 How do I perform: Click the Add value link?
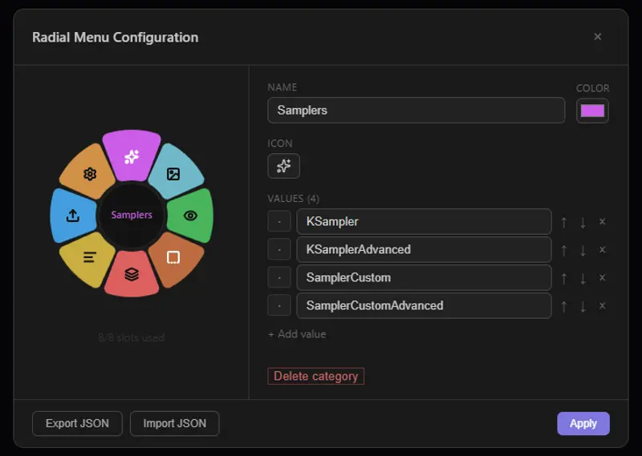(297, 334)
